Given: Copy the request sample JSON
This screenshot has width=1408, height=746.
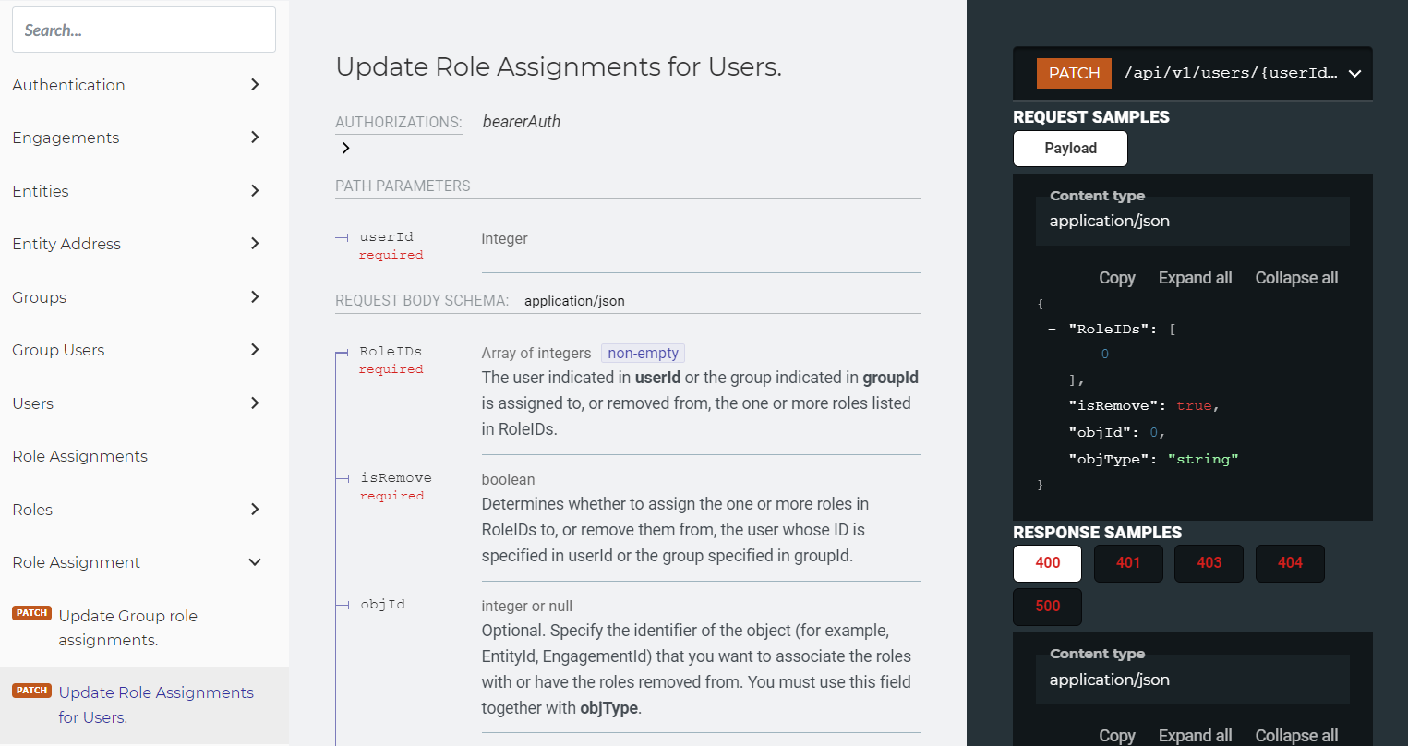Looking at the screenshot, I should point(1116,278).
